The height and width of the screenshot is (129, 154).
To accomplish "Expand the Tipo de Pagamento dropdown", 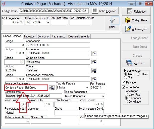I will [103, 96].
